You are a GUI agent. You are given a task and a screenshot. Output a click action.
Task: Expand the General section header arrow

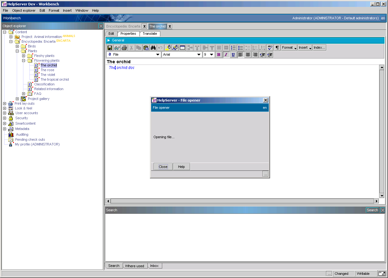(108, 40)
